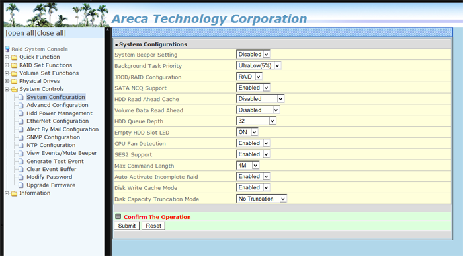Click the Advancd Configuration page icon

[x=21, y=105]
